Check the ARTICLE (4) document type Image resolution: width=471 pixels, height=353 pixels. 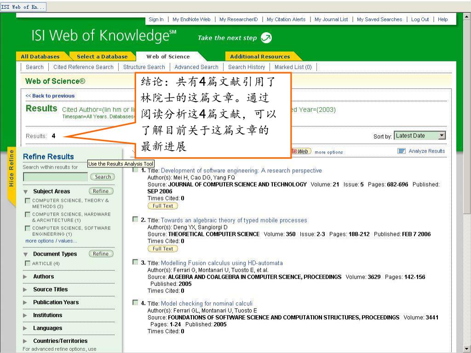(x=28, y=263)
